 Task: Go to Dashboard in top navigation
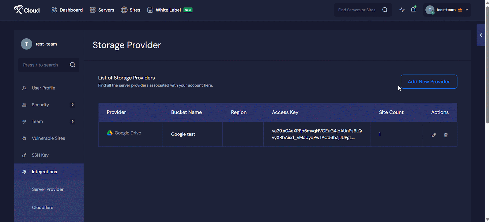pyautogui.click(x=67, y=10)
